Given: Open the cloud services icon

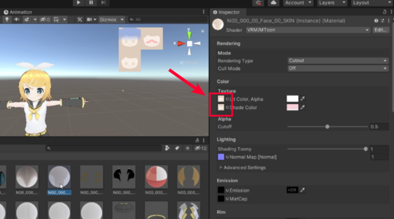Looking at the screenshot, I should point(274,2).
